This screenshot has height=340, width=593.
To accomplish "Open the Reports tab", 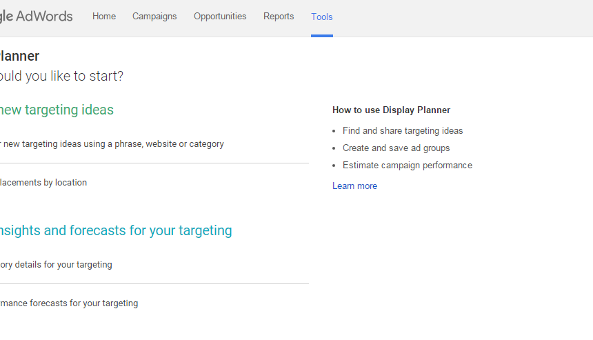I will (x=279, y=17).
